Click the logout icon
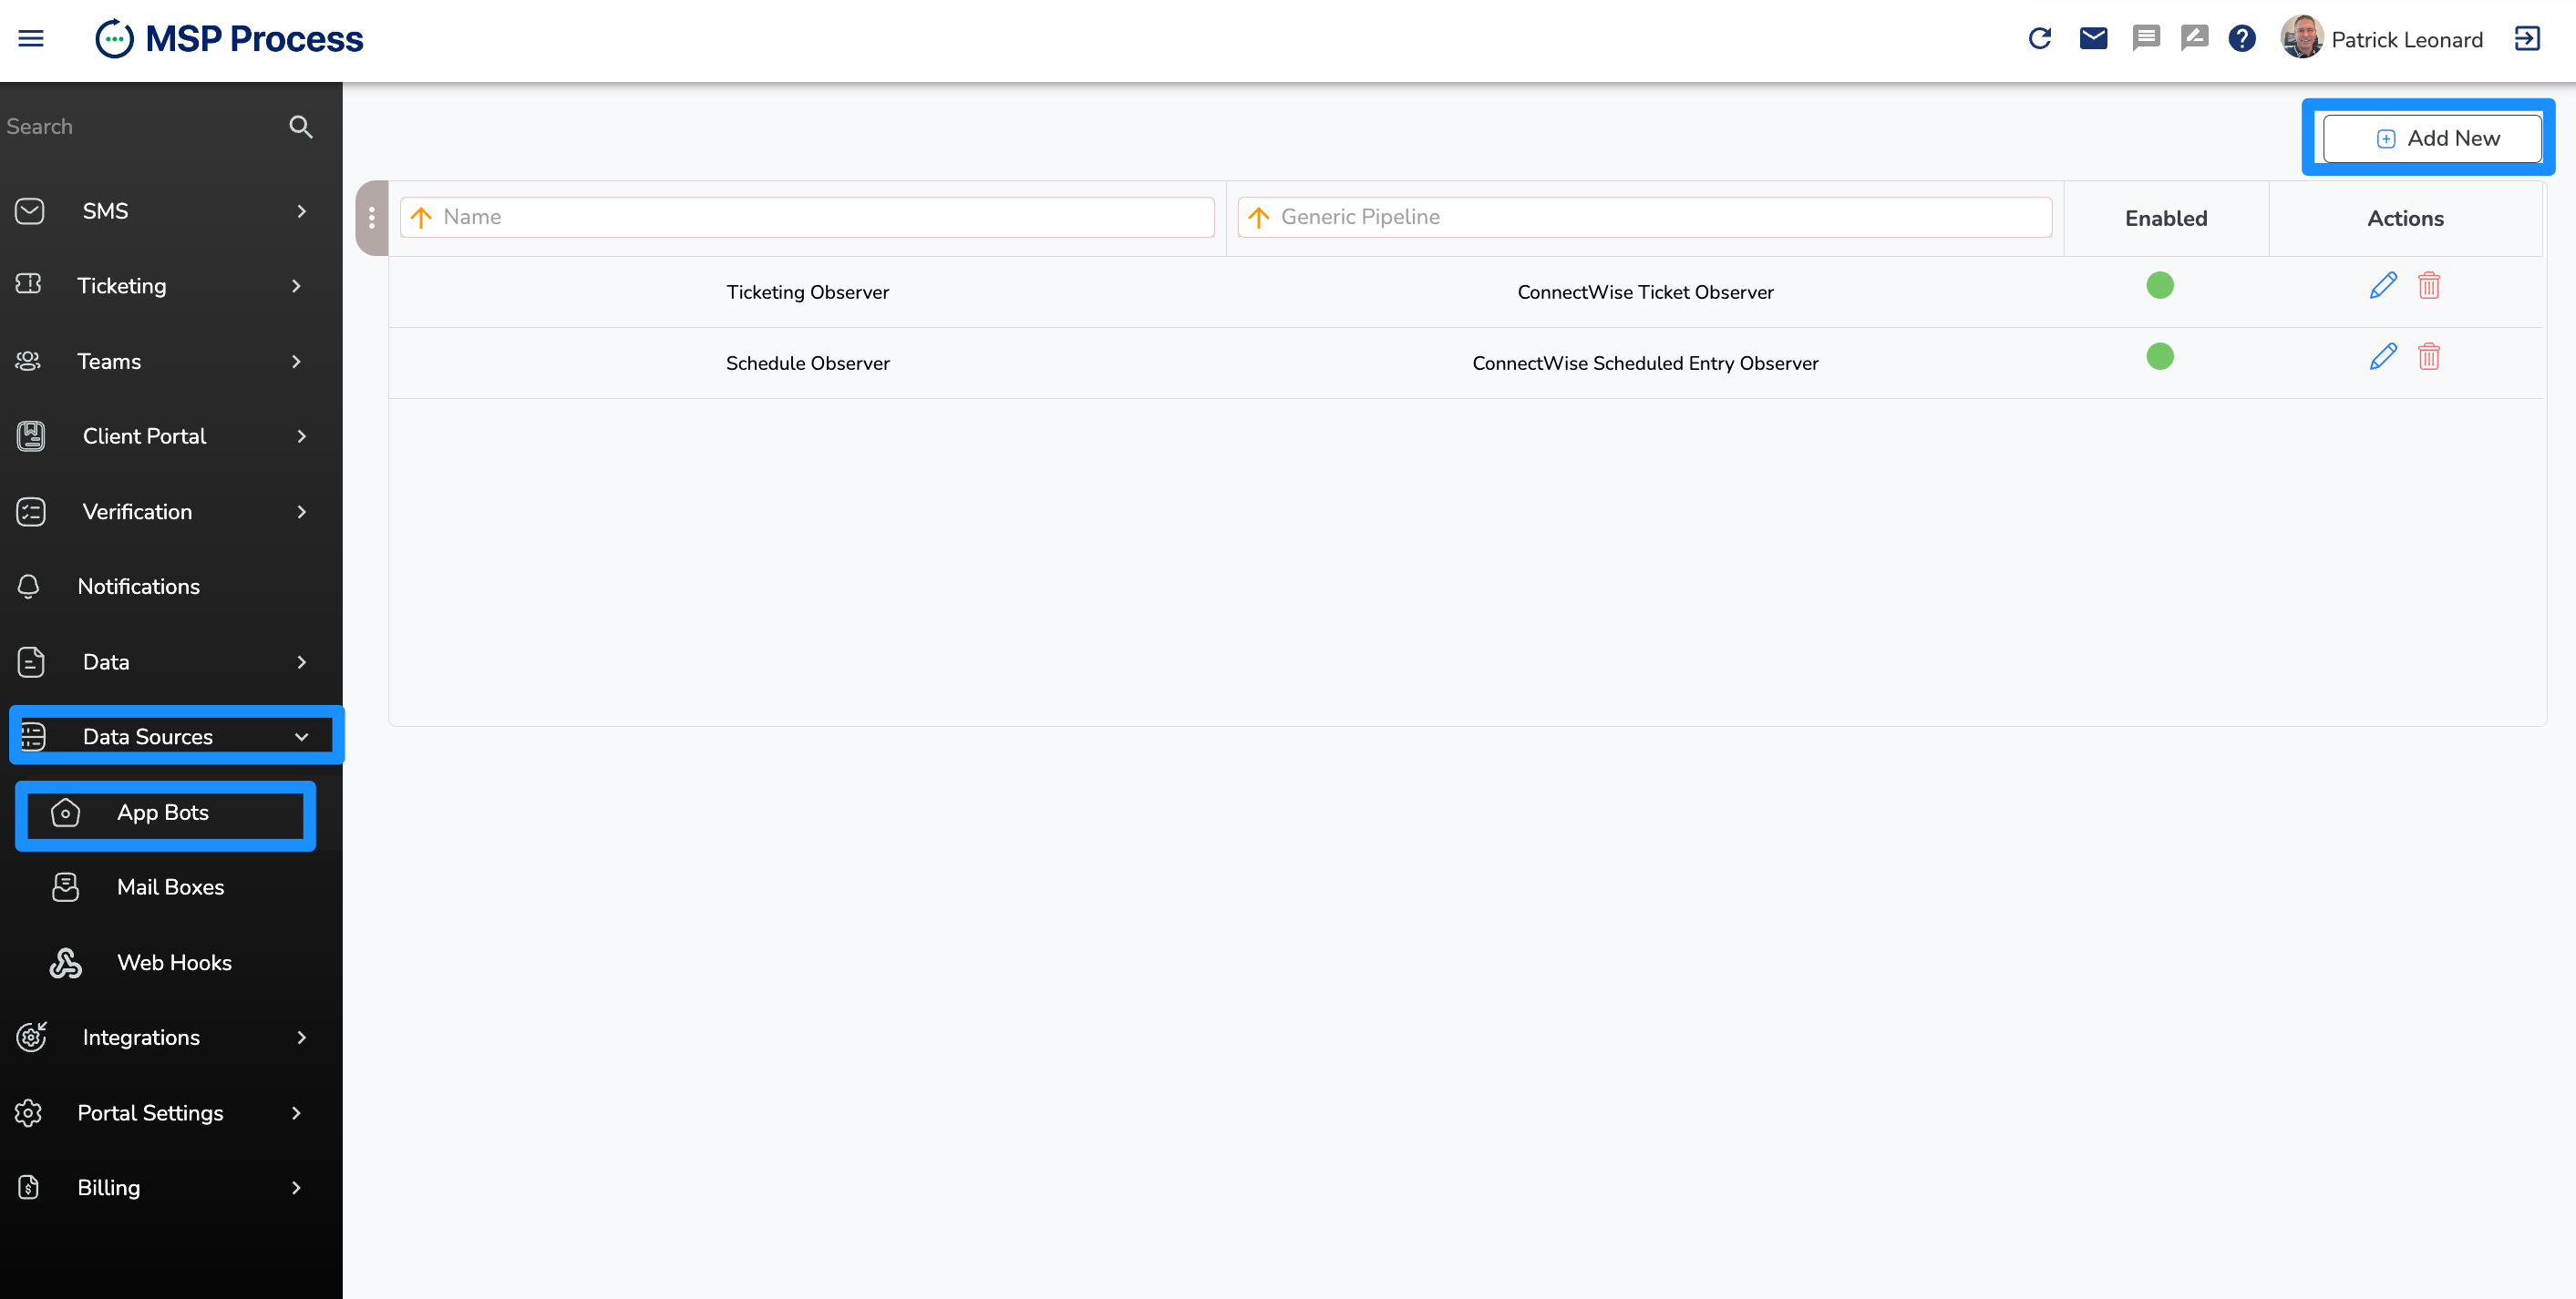This screenshot has height=1299, width=2576. click(x=2527, y=39)
